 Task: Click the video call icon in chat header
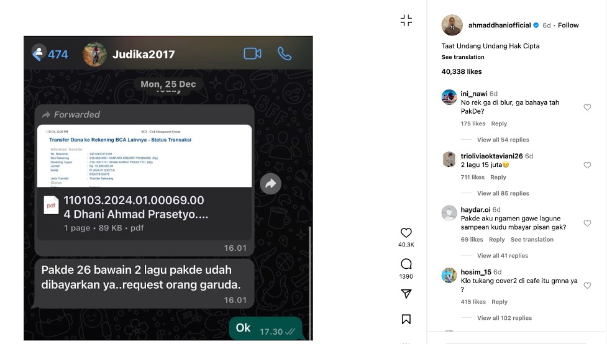coord(252,53)
